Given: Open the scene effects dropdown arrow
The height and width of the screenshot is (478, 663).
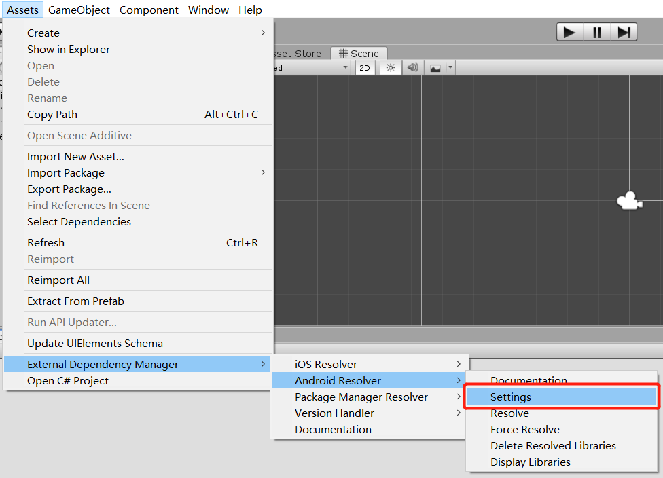Looking at the screenshot, I should [x=450, y=68].
